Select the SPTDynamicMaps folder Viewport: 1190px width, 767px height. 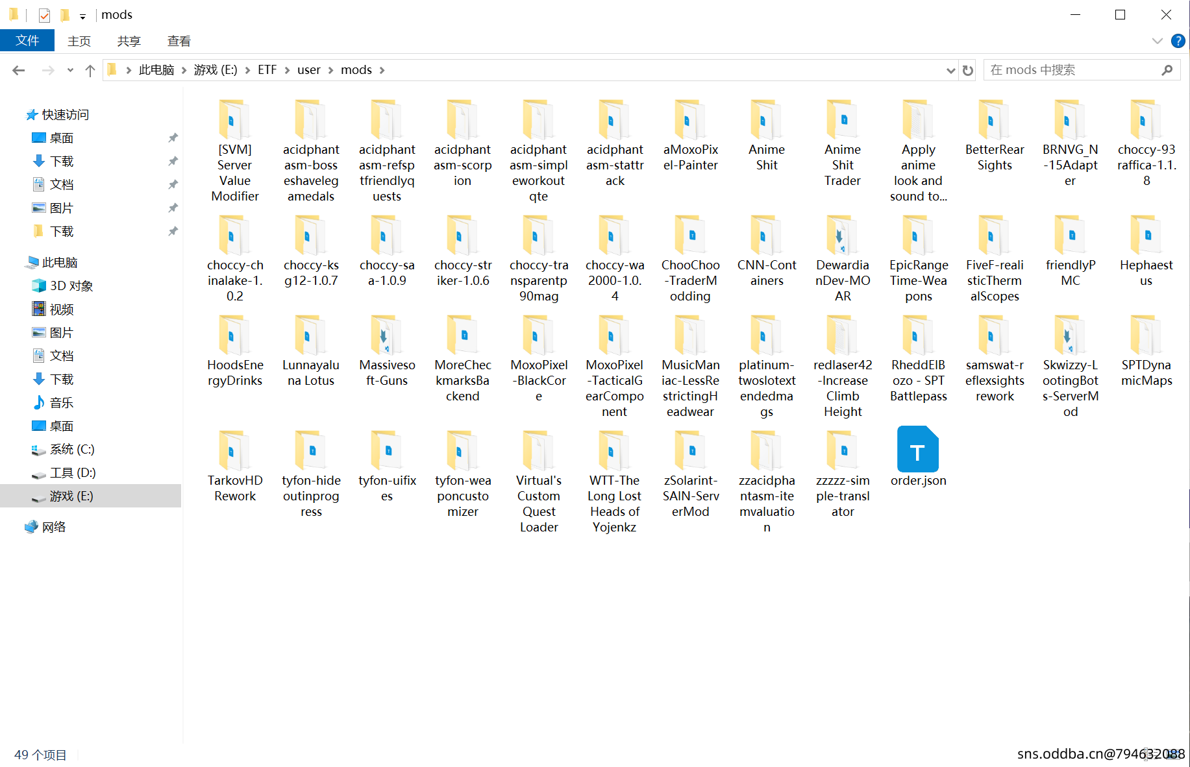1147,350
